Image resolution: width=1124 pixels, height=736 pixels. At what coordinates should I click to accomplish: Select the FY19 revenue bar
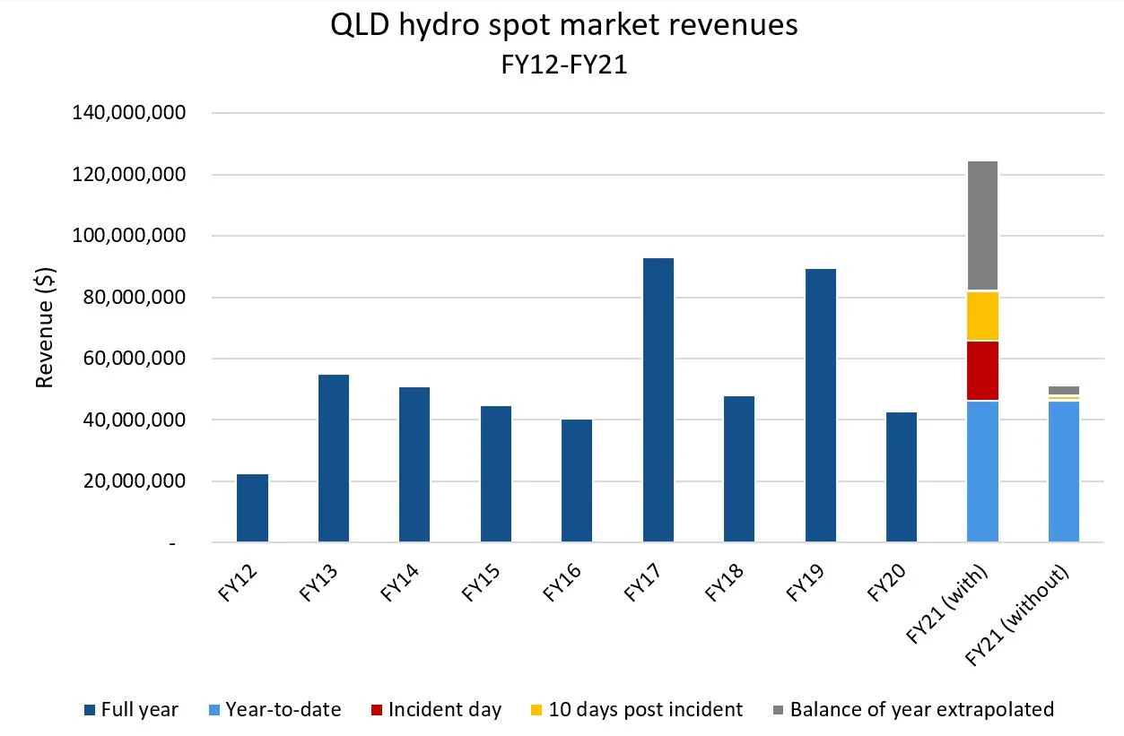pyautogui.click(x=821, y=403)
